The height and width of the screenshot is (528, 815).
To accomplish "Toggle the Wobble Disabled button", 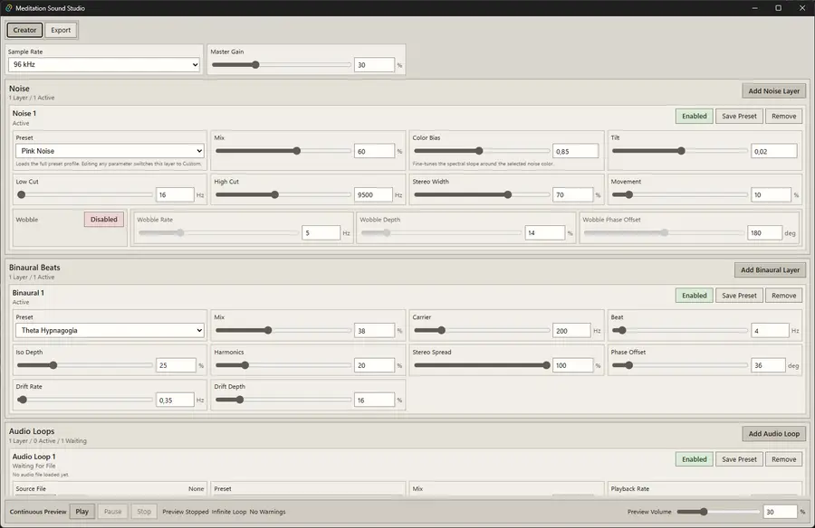I will [x=104, y=220].
